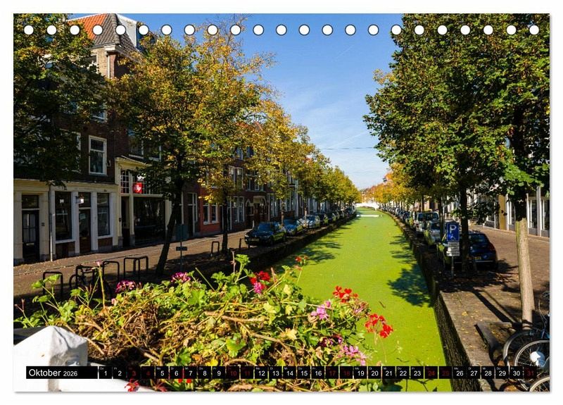This screenshot has height=405, width=563.
Task: Pick day 15 in the October row
Action: pos(304,373)
